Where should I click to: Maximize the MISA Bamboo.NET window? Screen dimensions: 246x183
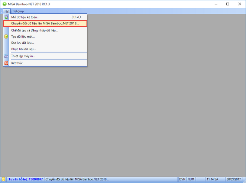coord(228,4)
